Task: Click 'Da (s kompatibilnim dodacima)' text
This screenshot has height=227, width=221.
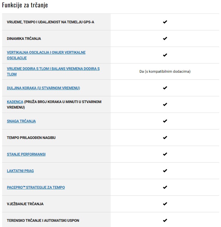Action: click(165, 71)
